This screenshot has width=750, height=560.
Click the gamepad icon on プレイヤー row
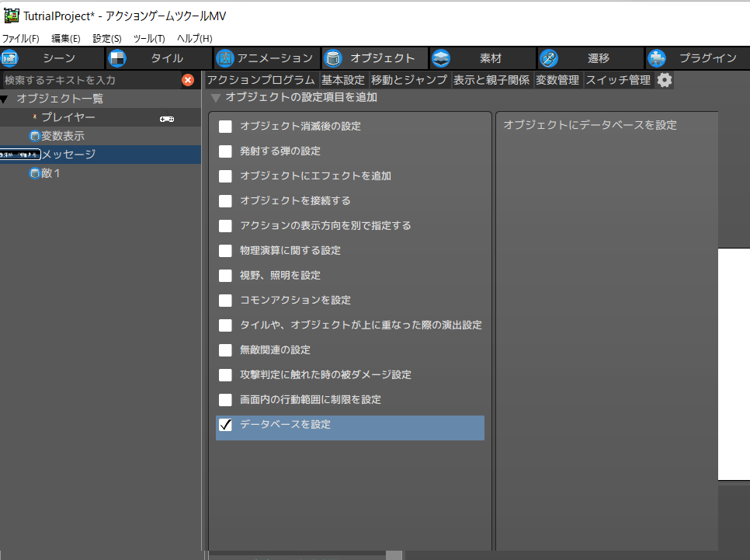167,119
